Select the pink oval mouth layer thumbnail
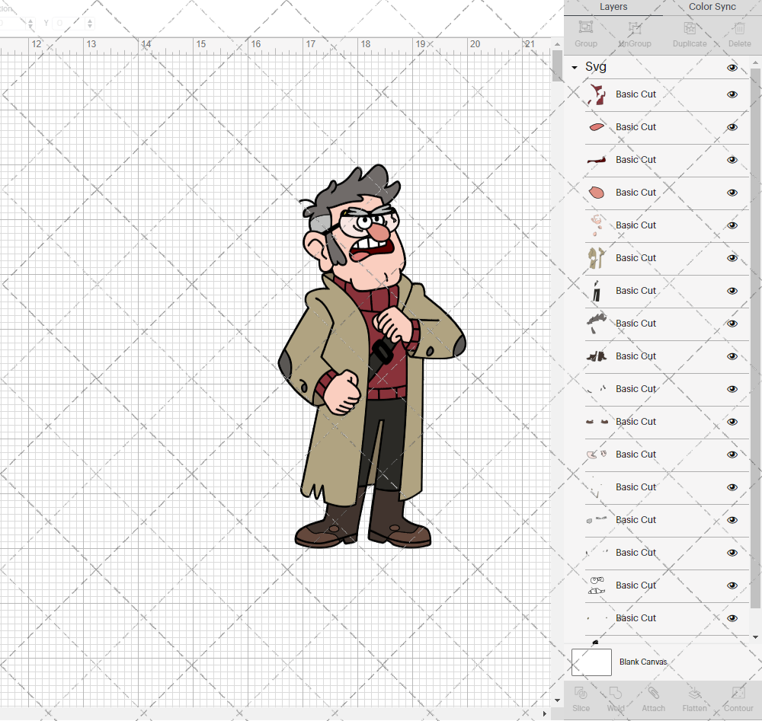This screenshot has width=762, height=721. pyautogui.click(x=597, y=127)
